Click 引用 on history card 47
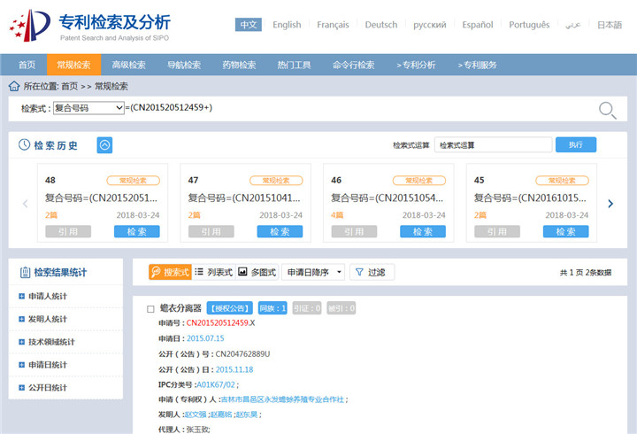The image size is (637, 434). 211,231
